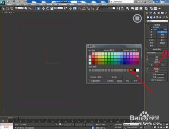
Task: Toggle the 3D Snaps icon
Action: coord(79,8)
